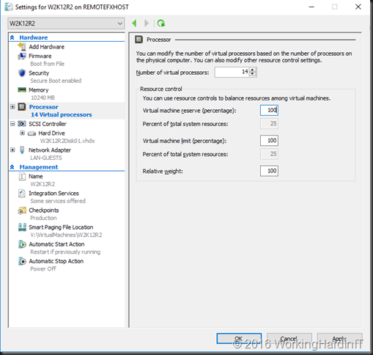Viewport: 373px width, 355px height.
Task: Minimize the Settings window
Action: pos(311,7)
